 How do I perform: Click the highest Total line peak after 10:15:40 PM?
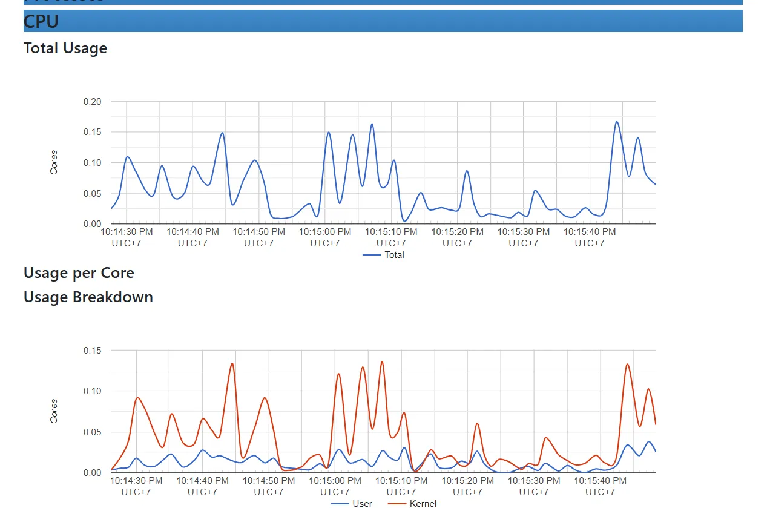coord(616,122)
